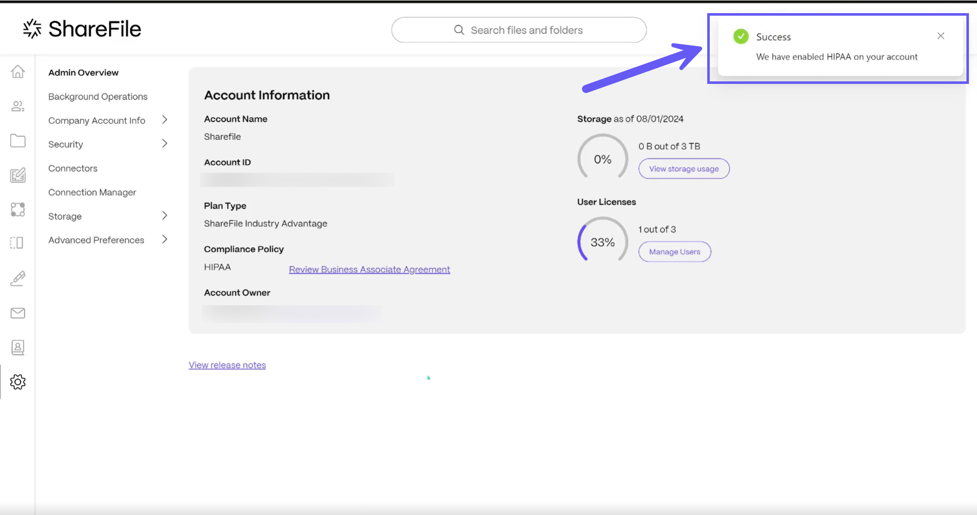The height and width of the screenshot is (515, 977).
Task: Click View storage usage button
Action: [x=684, y=169]
